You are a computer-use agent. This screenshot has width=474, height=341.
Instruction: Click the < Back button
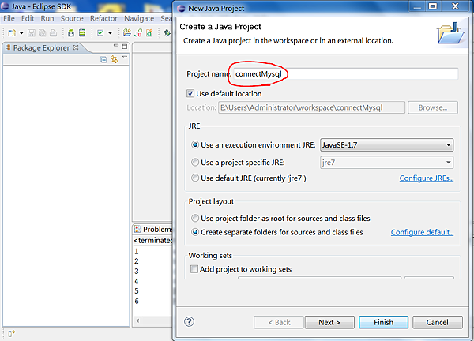coord(279,322)
